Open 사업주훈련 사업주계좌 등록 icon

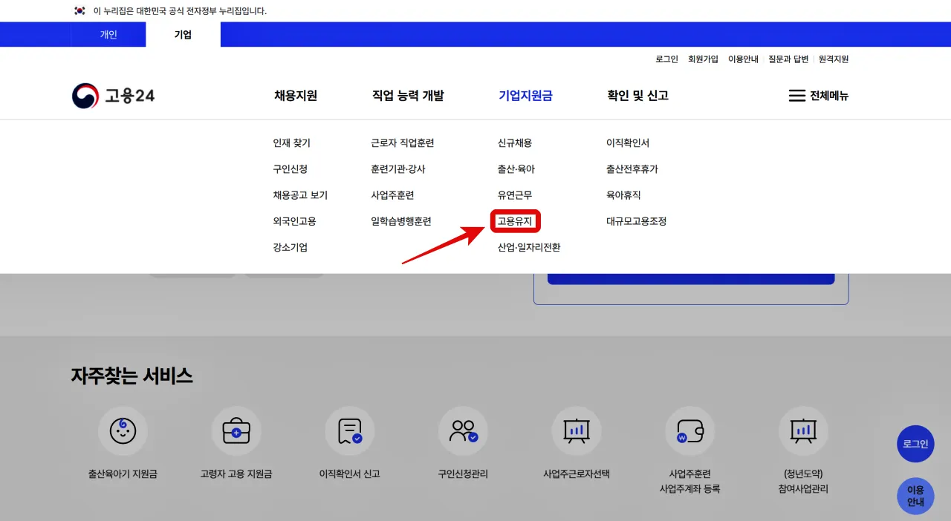[689, 430]
